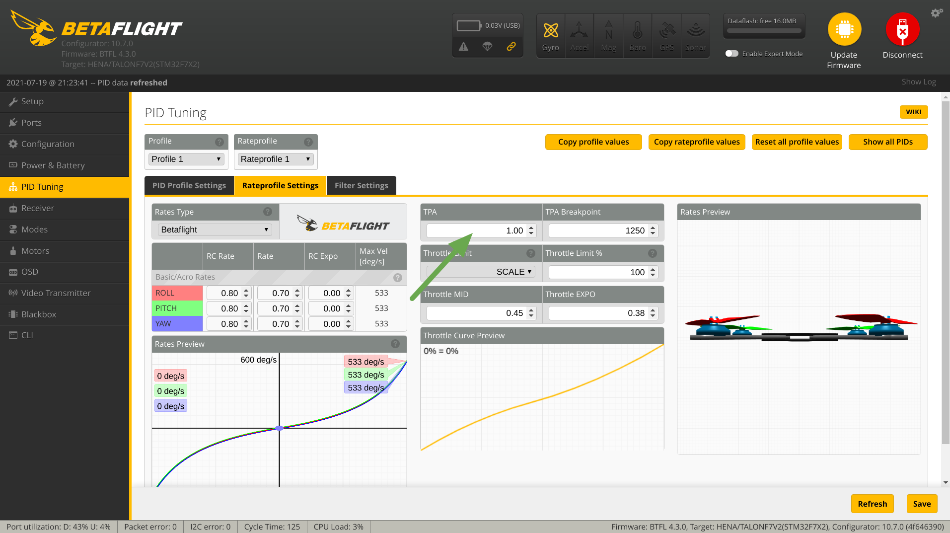Screen dimensions: 950x533
Task: Click the Update Firmware chip icon
Action: 844,29
